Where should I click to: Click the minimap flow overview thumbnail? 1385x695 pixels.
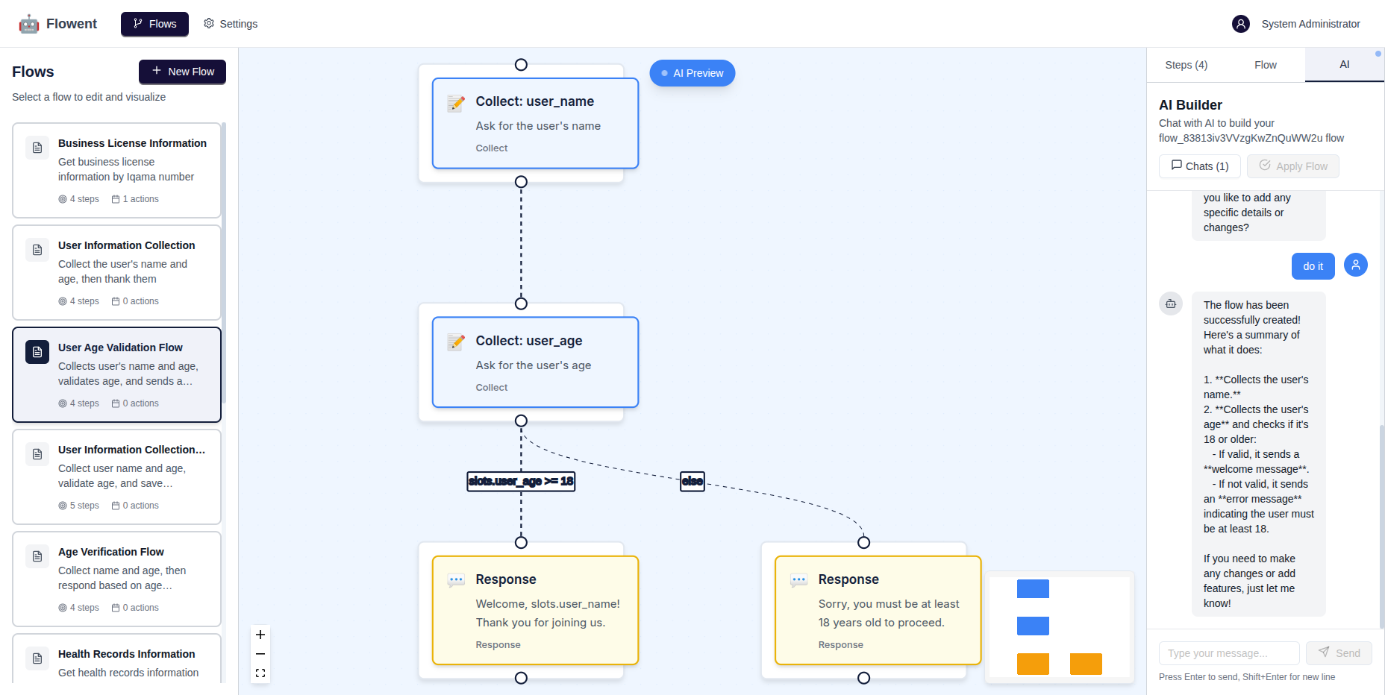1059,627
